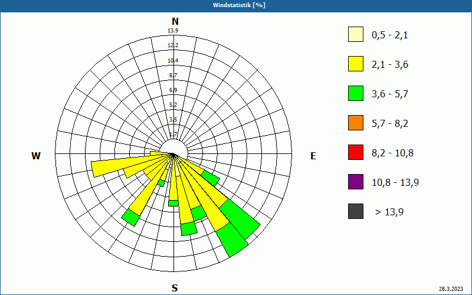
Task: Click the N compass label
Action: pyautogui.click(x=175, y=22)
